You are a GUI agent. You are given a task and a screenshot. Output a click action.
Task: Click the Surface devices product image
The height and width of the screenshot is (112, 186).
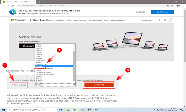[130, 41]
